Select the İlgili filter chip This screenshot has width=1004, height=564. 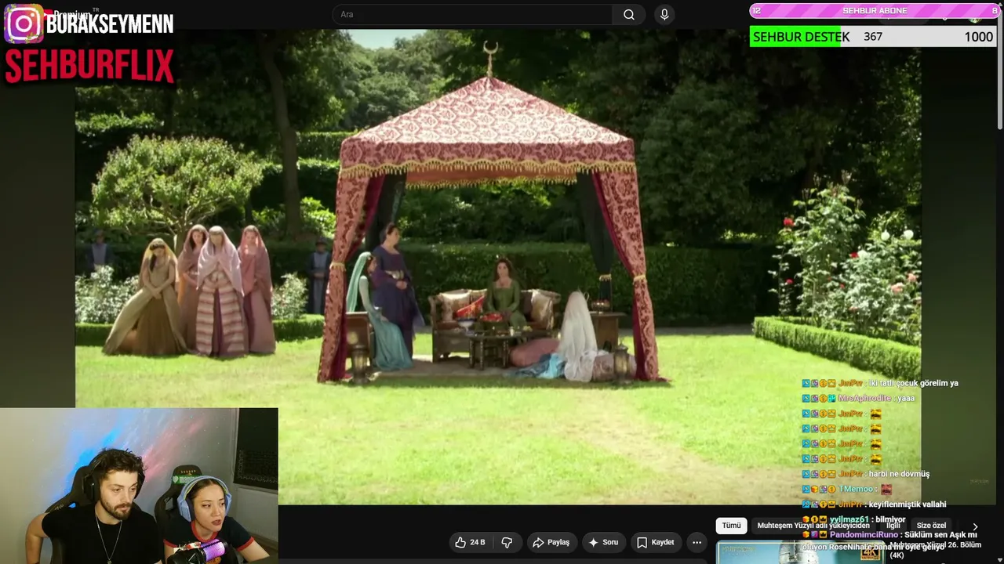coord(893,526)
